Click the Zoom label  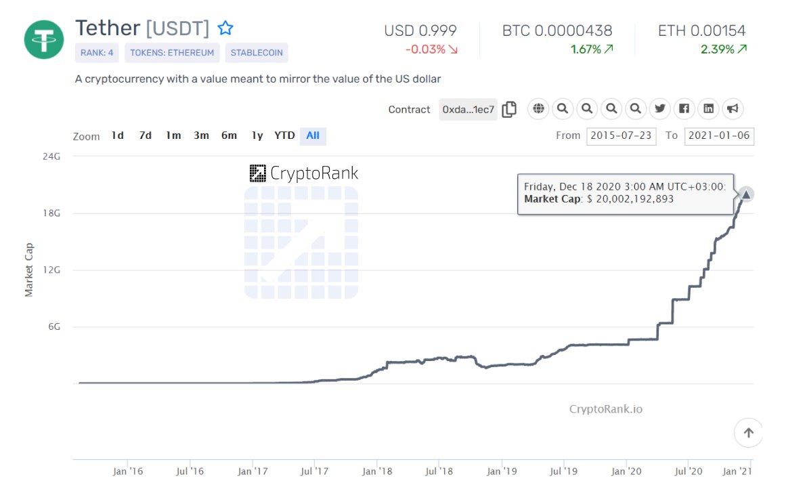pos(86,136)
